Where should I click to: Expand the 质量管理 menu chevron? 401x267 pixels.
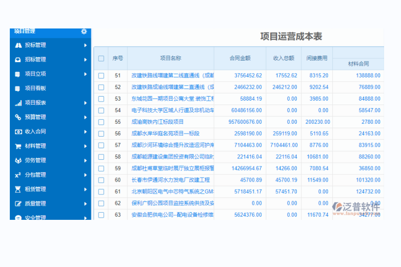point(87,203)
